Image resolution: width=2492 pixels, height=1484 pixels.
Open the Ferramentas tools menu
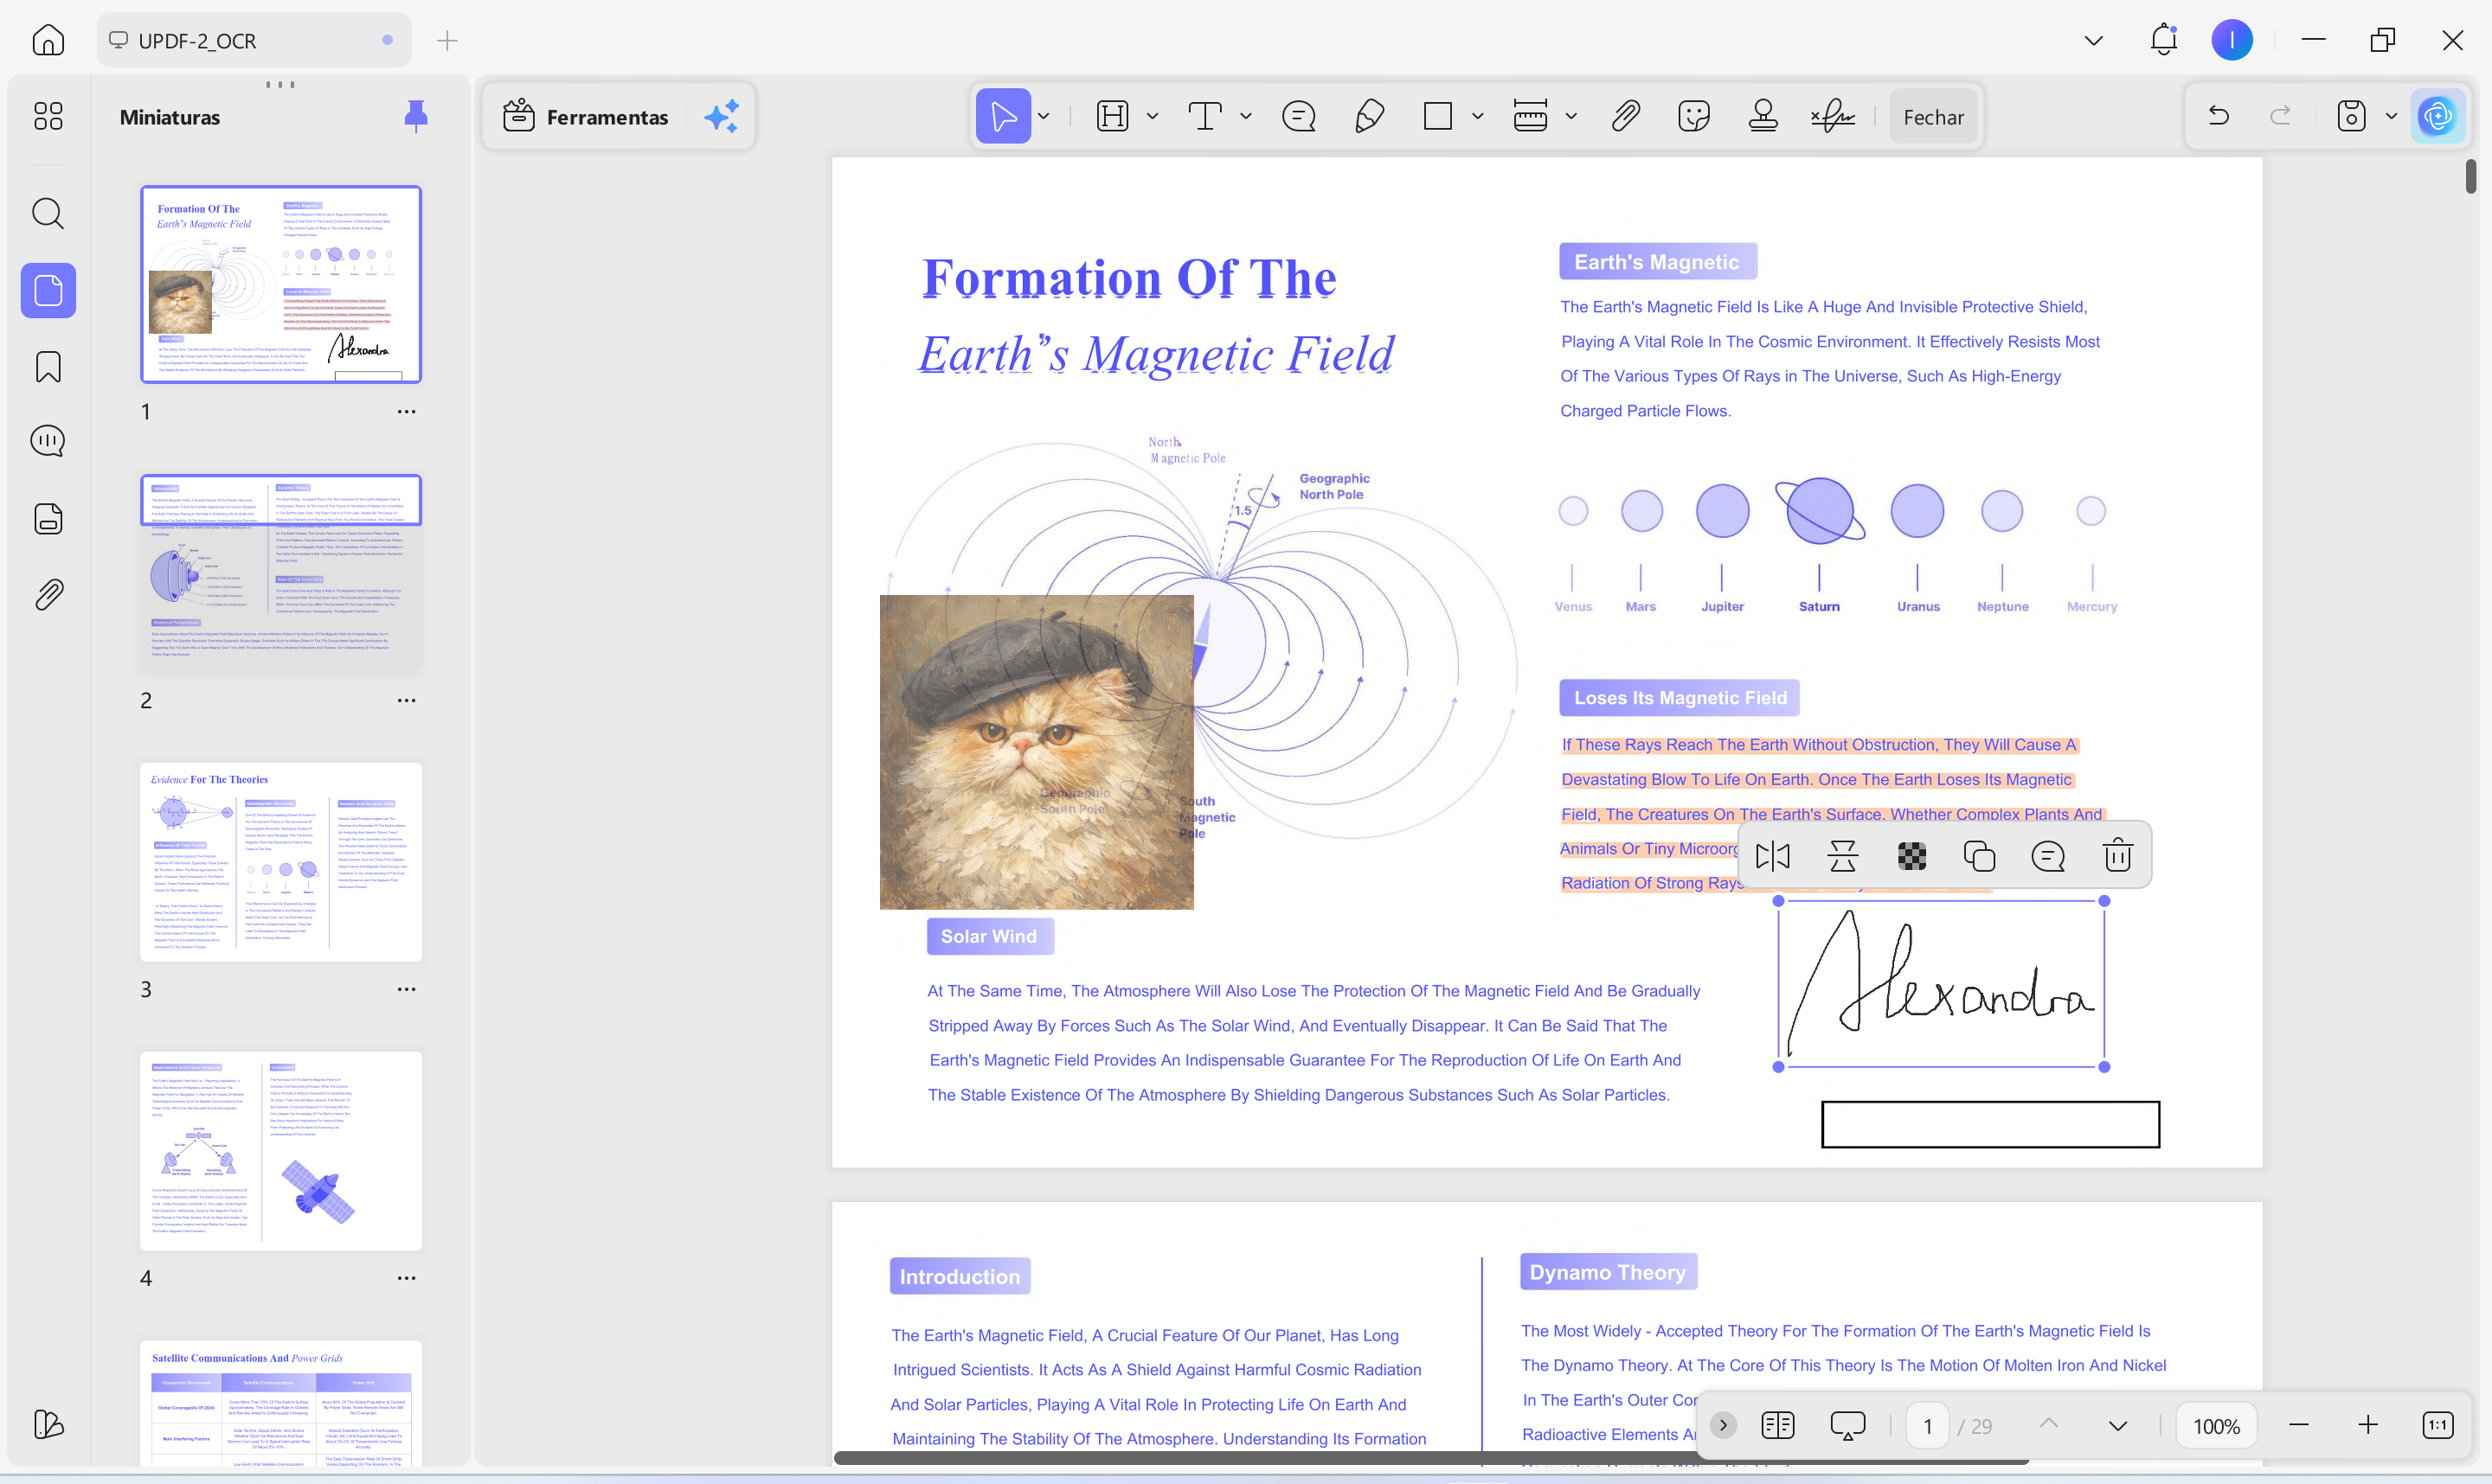point(587,117)
